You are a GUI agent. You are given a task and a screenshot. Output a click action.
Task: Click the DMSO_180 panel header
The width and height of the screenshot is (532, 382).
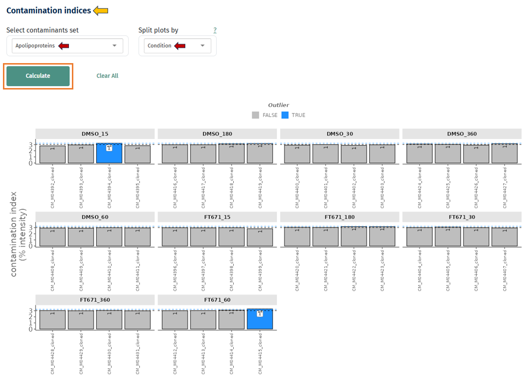217,134
